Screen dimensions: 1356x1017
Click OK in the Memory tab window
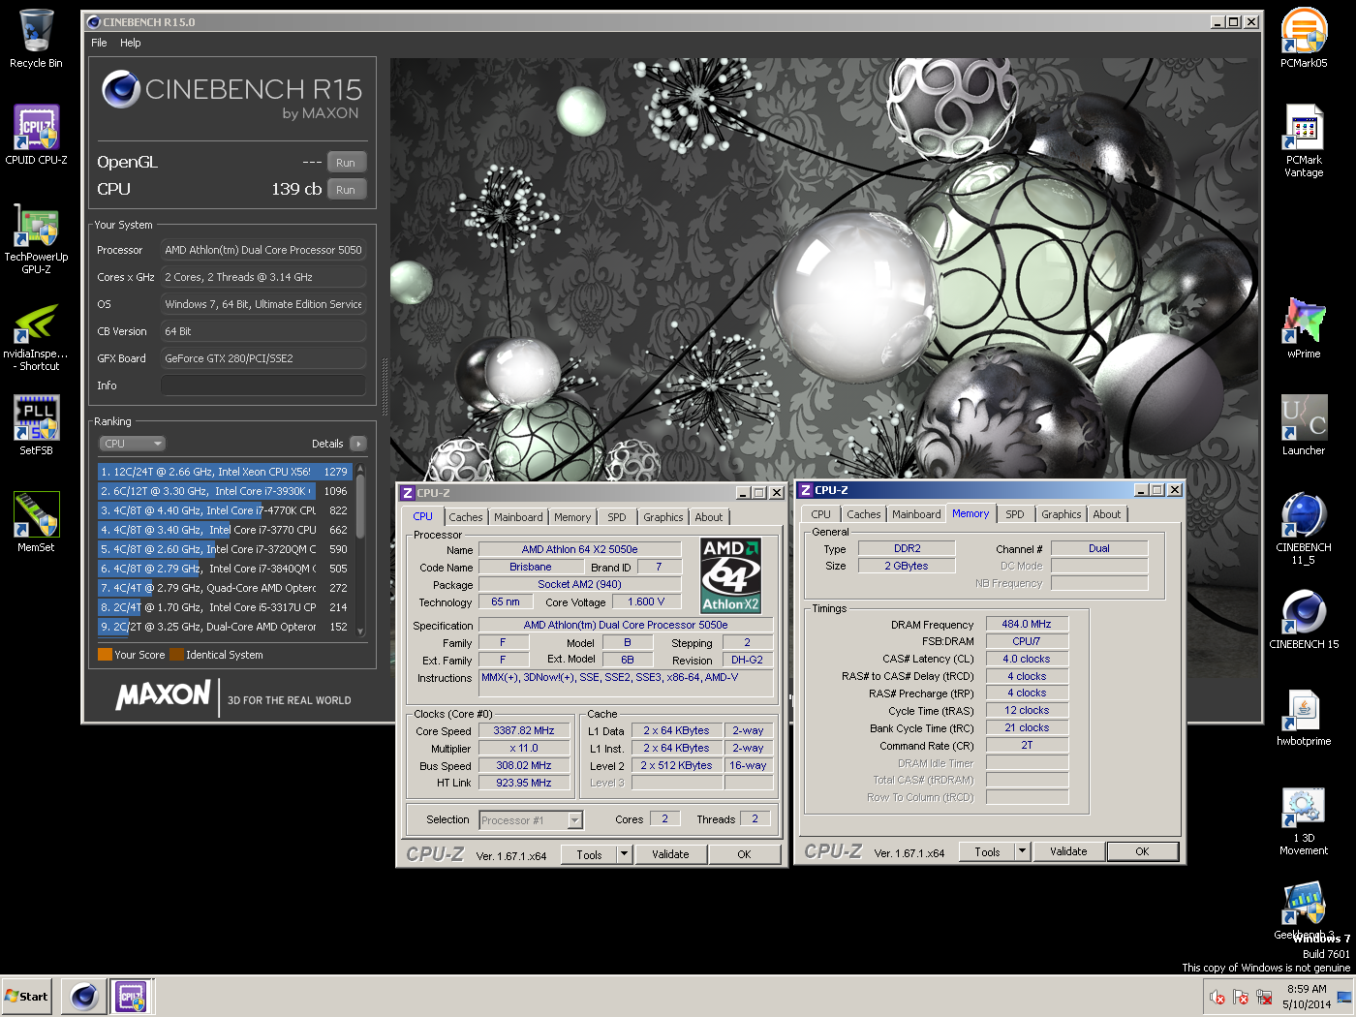point(1142,851)
